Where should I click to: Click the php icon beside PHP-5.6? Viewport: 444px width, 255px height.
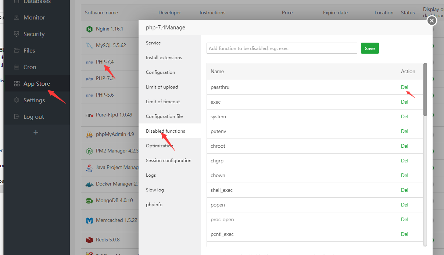tap(89, 95)
